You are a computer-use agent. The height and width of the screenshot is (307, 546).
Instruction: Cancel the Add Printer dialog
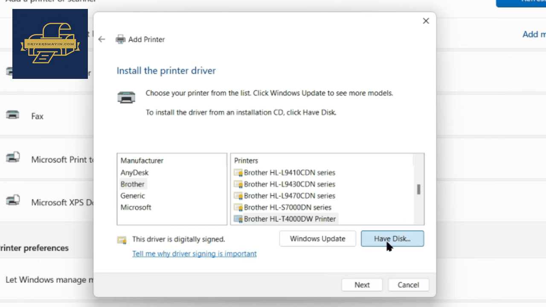pyautogui.click(x=408, y=285)
